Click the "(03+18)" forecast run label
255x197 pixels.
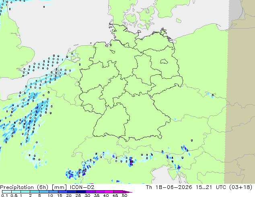point(241,187)
